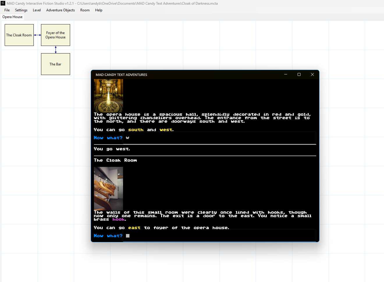Open the Level menu
This screenshot has width=384, height=282.
(x=37, y=10)
